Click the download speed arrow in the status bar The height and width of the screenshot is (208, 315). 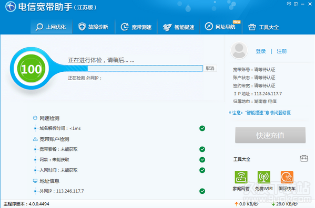273,204
